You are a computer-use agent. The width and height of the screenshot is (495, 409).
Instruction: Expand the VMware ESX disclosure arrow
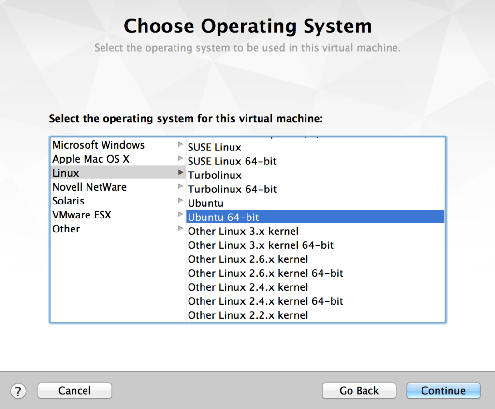click(x=180, y=214)
